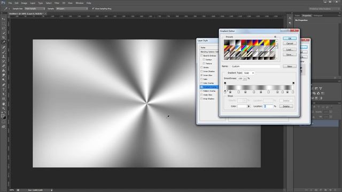Select the Dodge tool
The image size is (342, 192).
pyautogui.click(x=4, y=80)
